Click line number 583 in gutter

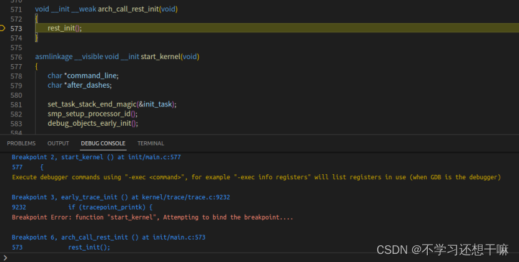[16, 124]
